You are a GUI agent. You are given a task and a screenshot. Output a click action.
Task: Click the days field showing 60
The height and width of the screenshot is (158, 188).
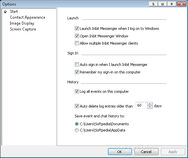click(141, 106)
